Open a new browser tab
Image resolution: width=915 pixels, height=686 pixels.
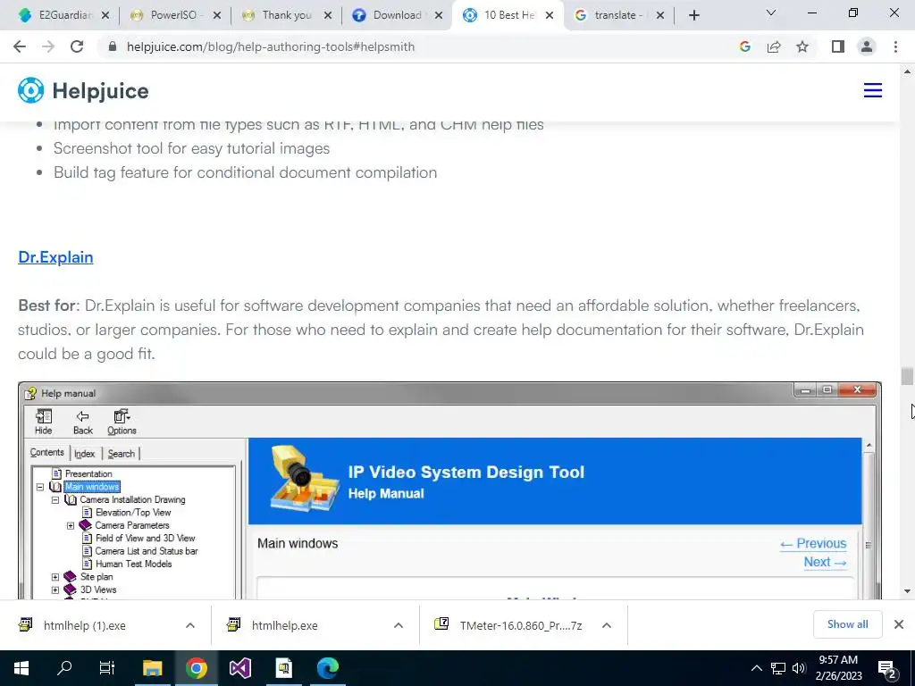tap(693, 15)
